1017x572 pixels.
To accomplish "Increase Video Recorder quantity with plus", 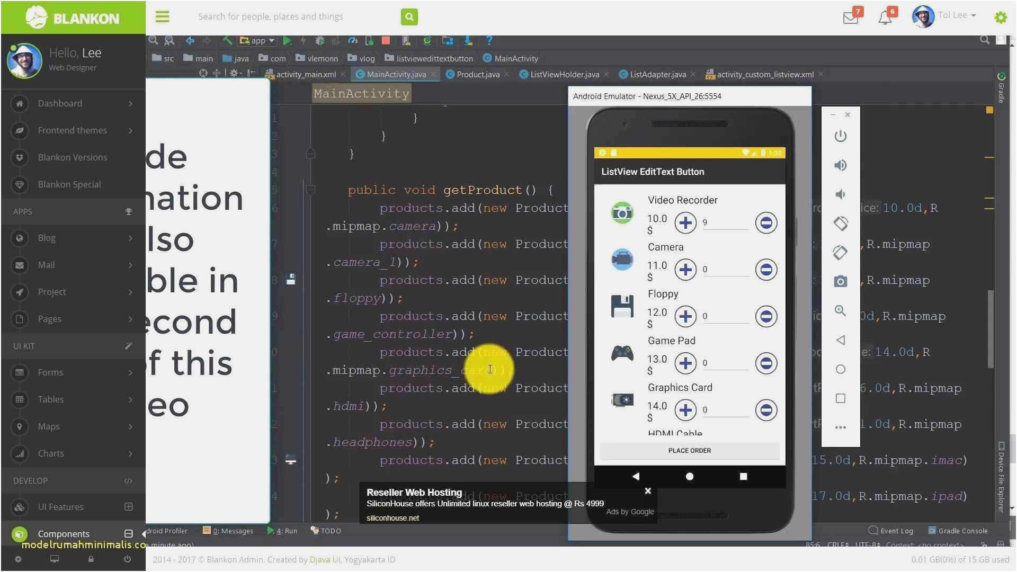I will tap(685, 223).
